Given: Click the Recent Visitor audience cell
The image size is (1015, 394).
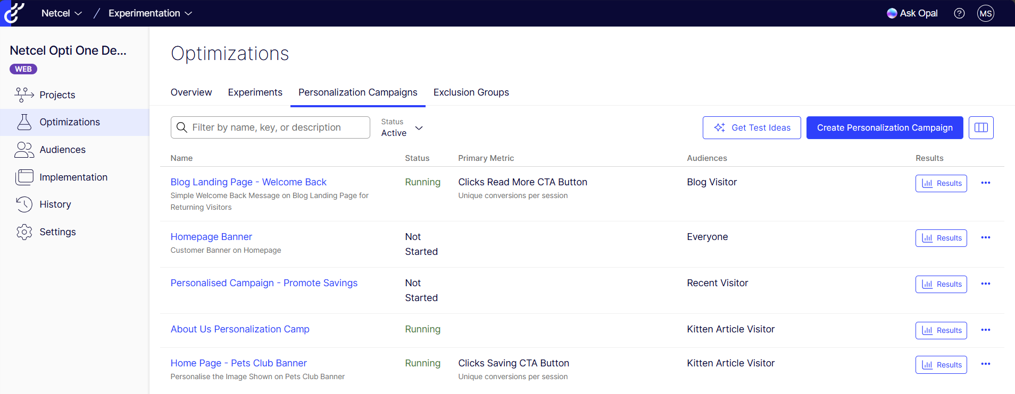Looking at the screenshot, I should [x=717, y=283].
